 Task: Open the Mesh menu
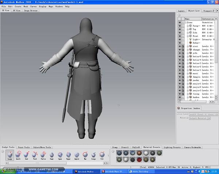26,7
